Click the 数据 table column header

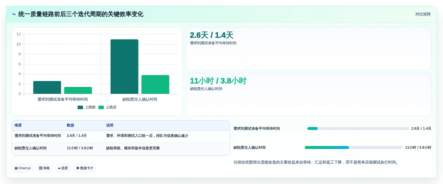point(71,126)
